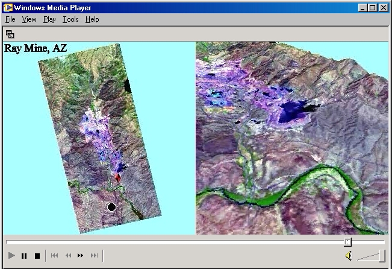Open the File menu
Image resolution: width=392 pixels, height=269 pixels.
coord(10,19)
